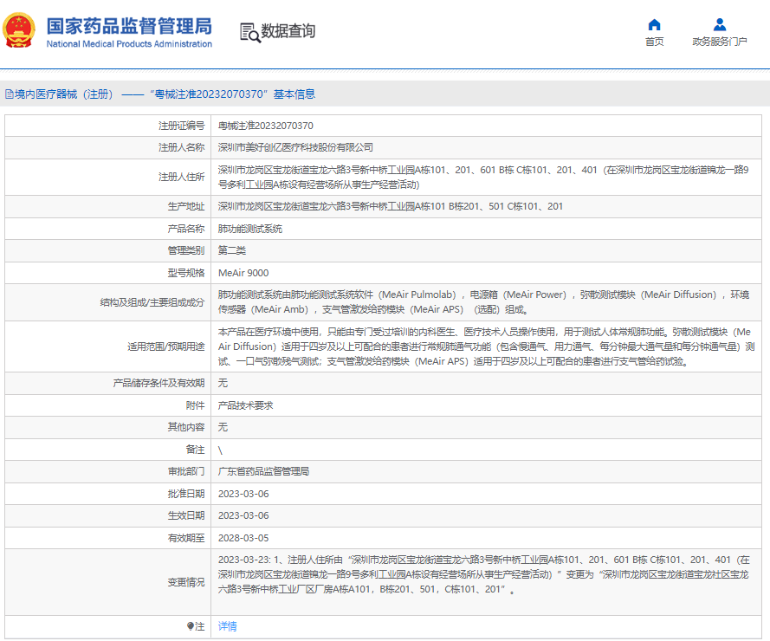Click expiry date 2028-03-05

pos(243,538)
